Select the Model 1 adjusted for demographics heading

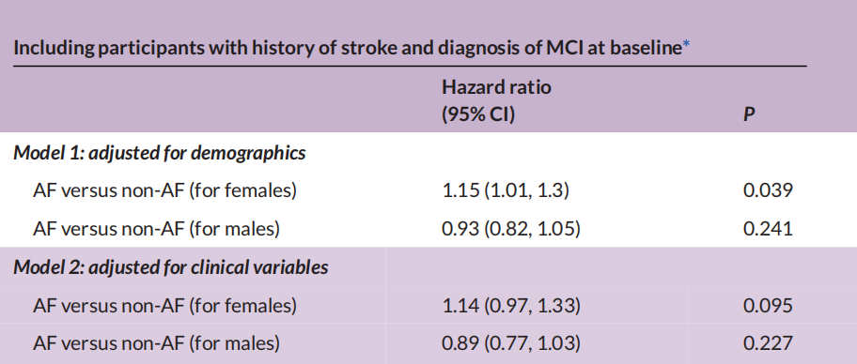[x=160, y=153]
